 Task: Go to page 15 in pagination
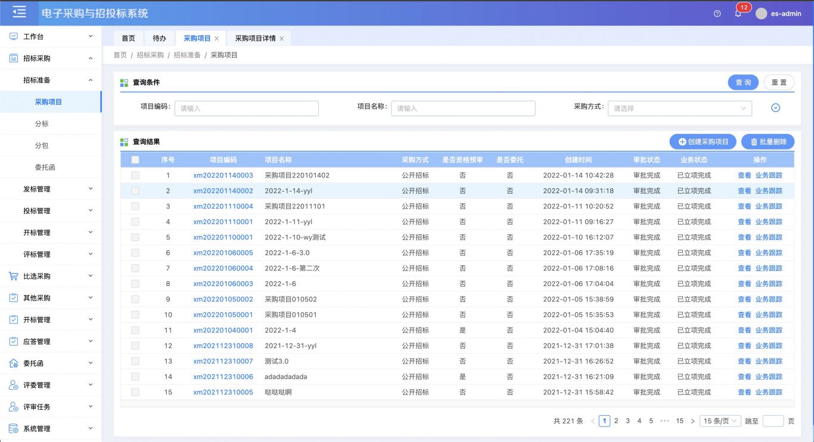pos(679,421)
